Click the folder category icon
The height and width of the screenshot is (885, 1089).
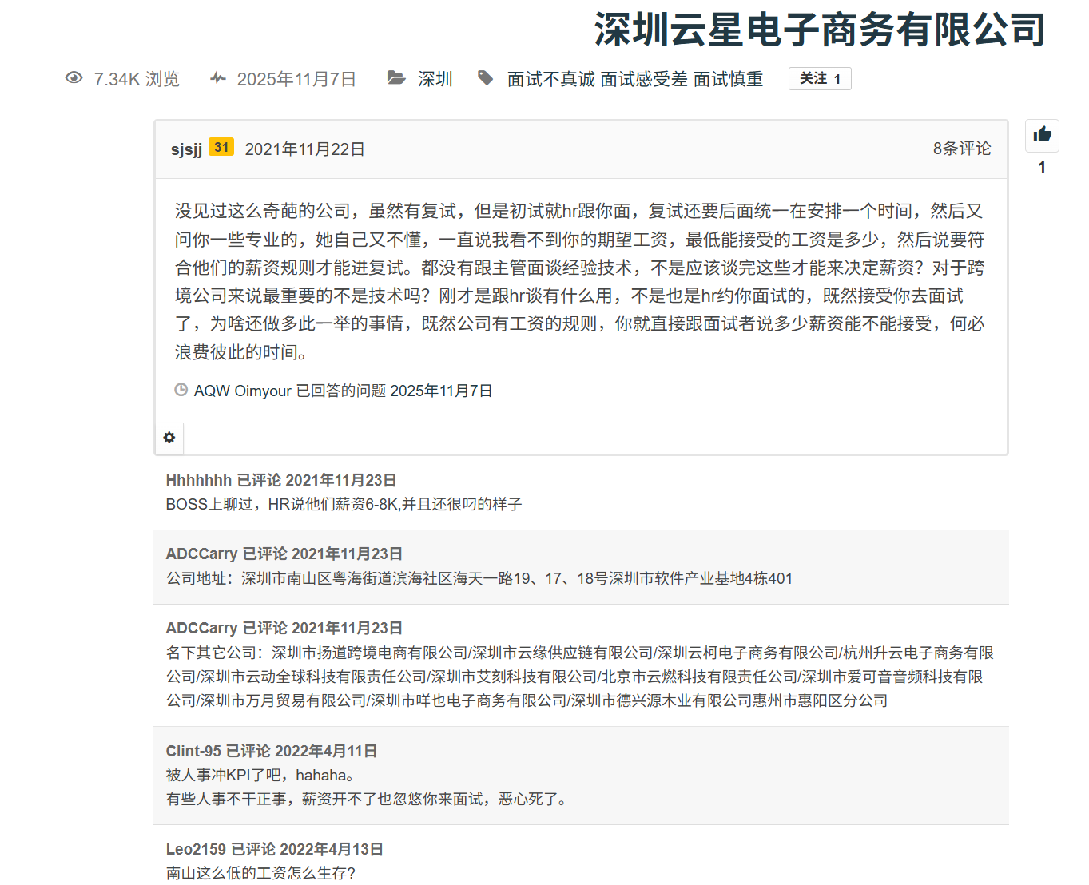tap(396, 78)
